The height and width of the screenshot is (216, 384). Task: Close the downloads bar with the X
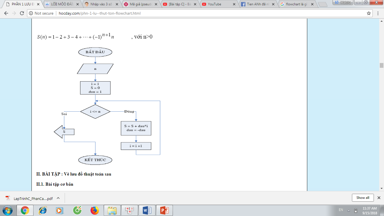click(x=379, y=198)
